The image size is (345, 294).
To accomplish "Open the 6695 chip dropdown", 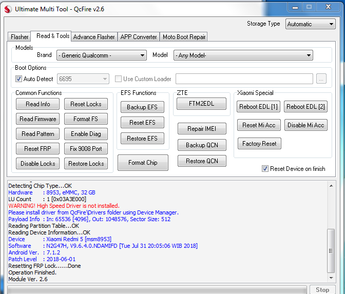I will point(83,79).
